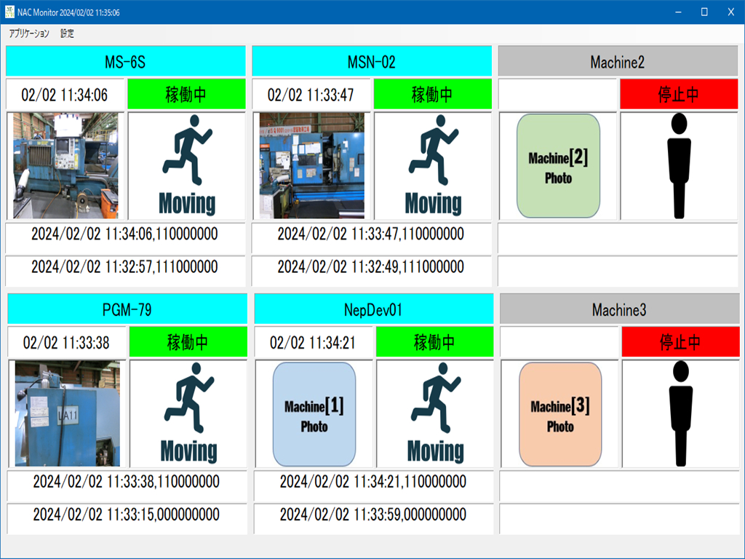745x559 pixels.
Task: Click the Moving runner icon for MS-6S
Action: click(187, 165)
